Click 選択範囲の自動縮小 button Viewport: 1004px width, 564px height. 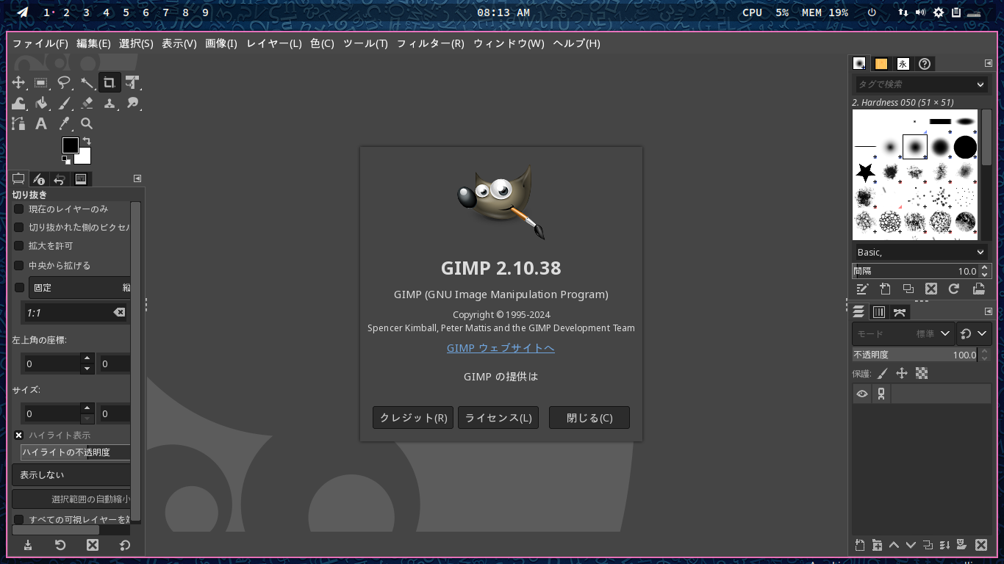[71, 499]
